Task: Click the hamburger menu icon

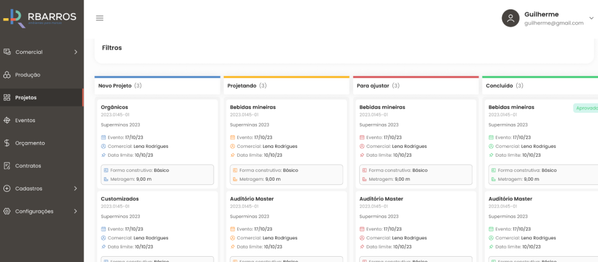Action: (100, 18)
